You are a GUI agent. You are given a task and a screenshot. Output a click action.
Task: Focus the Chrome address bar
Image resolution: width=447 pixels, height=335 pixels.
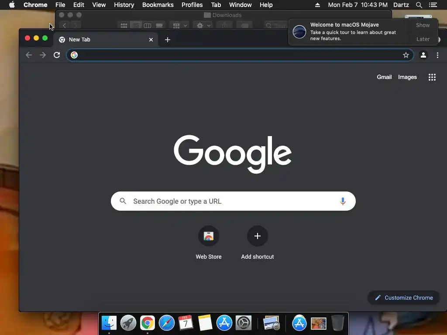(240, 55)
